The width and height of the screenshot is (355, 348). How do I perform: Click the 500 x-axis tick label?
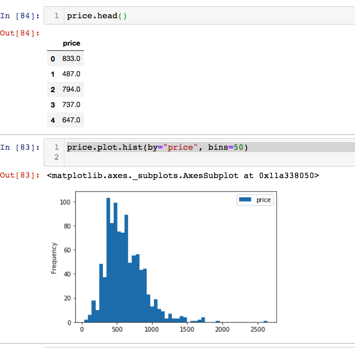[117, 329]
